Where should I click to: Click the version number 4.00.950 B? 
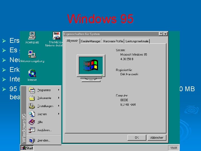click(x=127, y=59)
